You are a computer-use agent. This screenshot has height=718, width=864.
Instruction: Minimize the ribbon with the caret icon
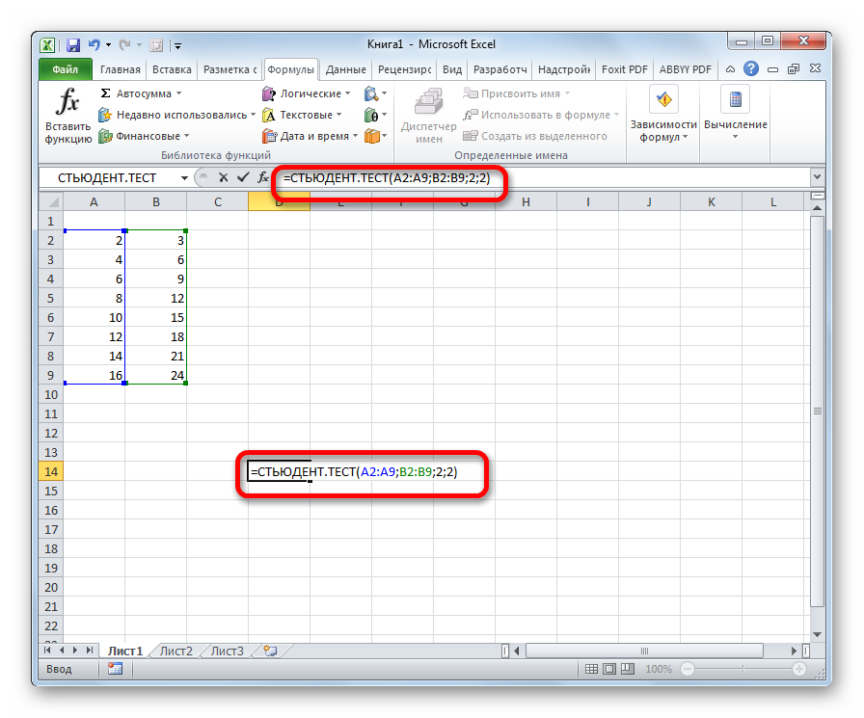(x=730, y=69)
